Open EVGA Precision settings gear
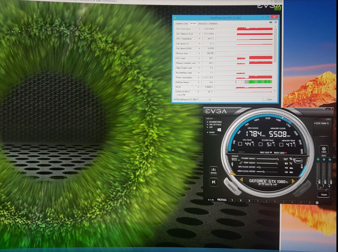 coord(317,202)
